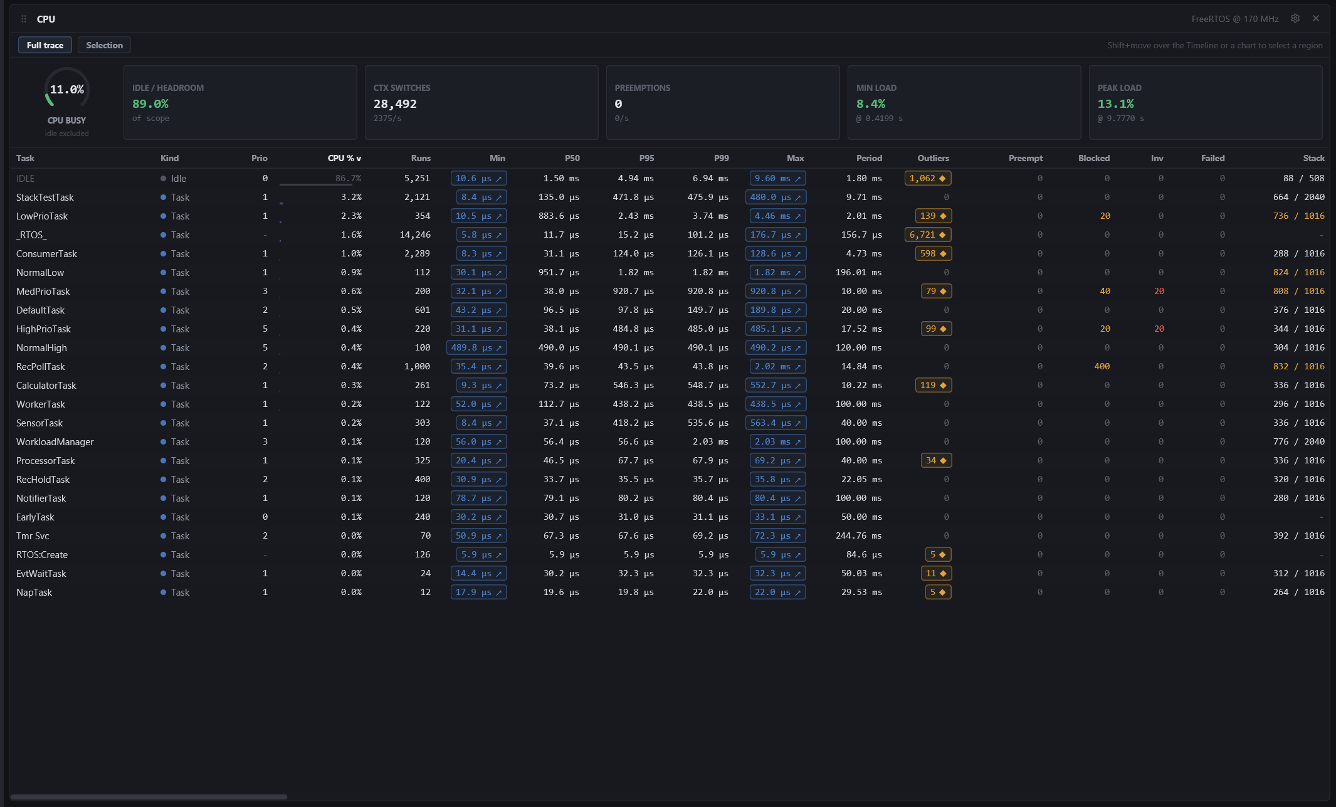1336x807 pixels.
Task: Sort by the Blocked column header
Action: click(x=1094, y=158)
